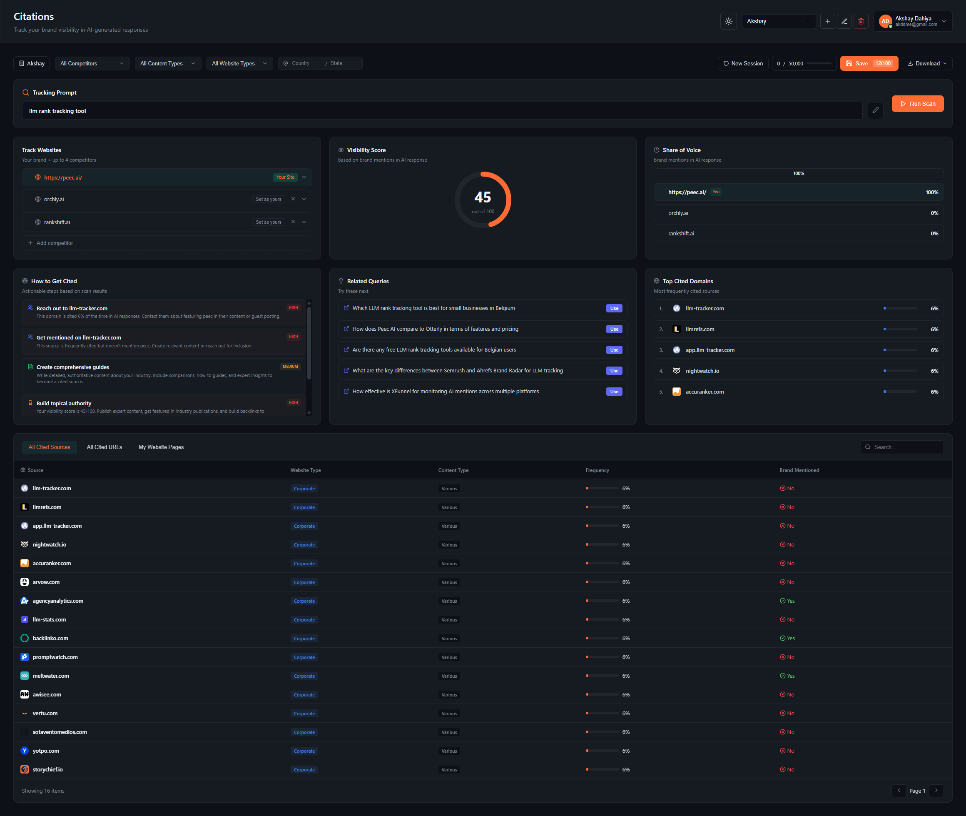Viewport: 966px width, 816px height.
Task: Open the My Website Pages tab
Action: tap(161, 447)
